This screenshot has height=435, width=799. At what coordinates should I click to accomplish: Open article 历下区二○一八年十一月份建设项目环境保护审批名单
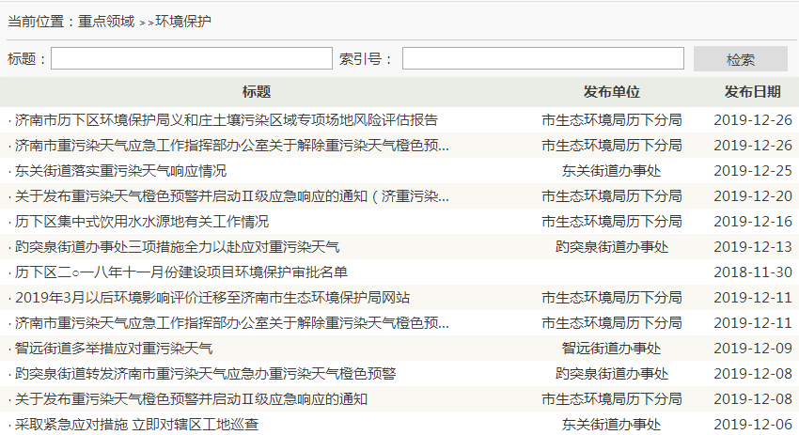click(180, 272)
